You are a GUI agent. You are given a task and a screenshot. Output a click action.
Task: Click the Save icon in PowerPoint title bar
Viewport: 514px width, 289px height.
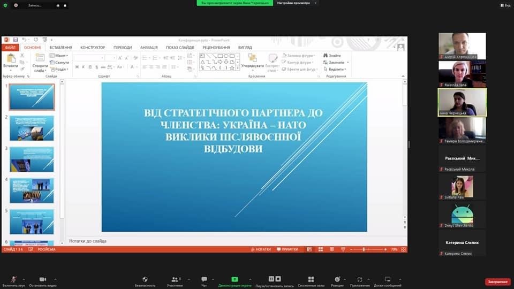[x=16, y=40]
